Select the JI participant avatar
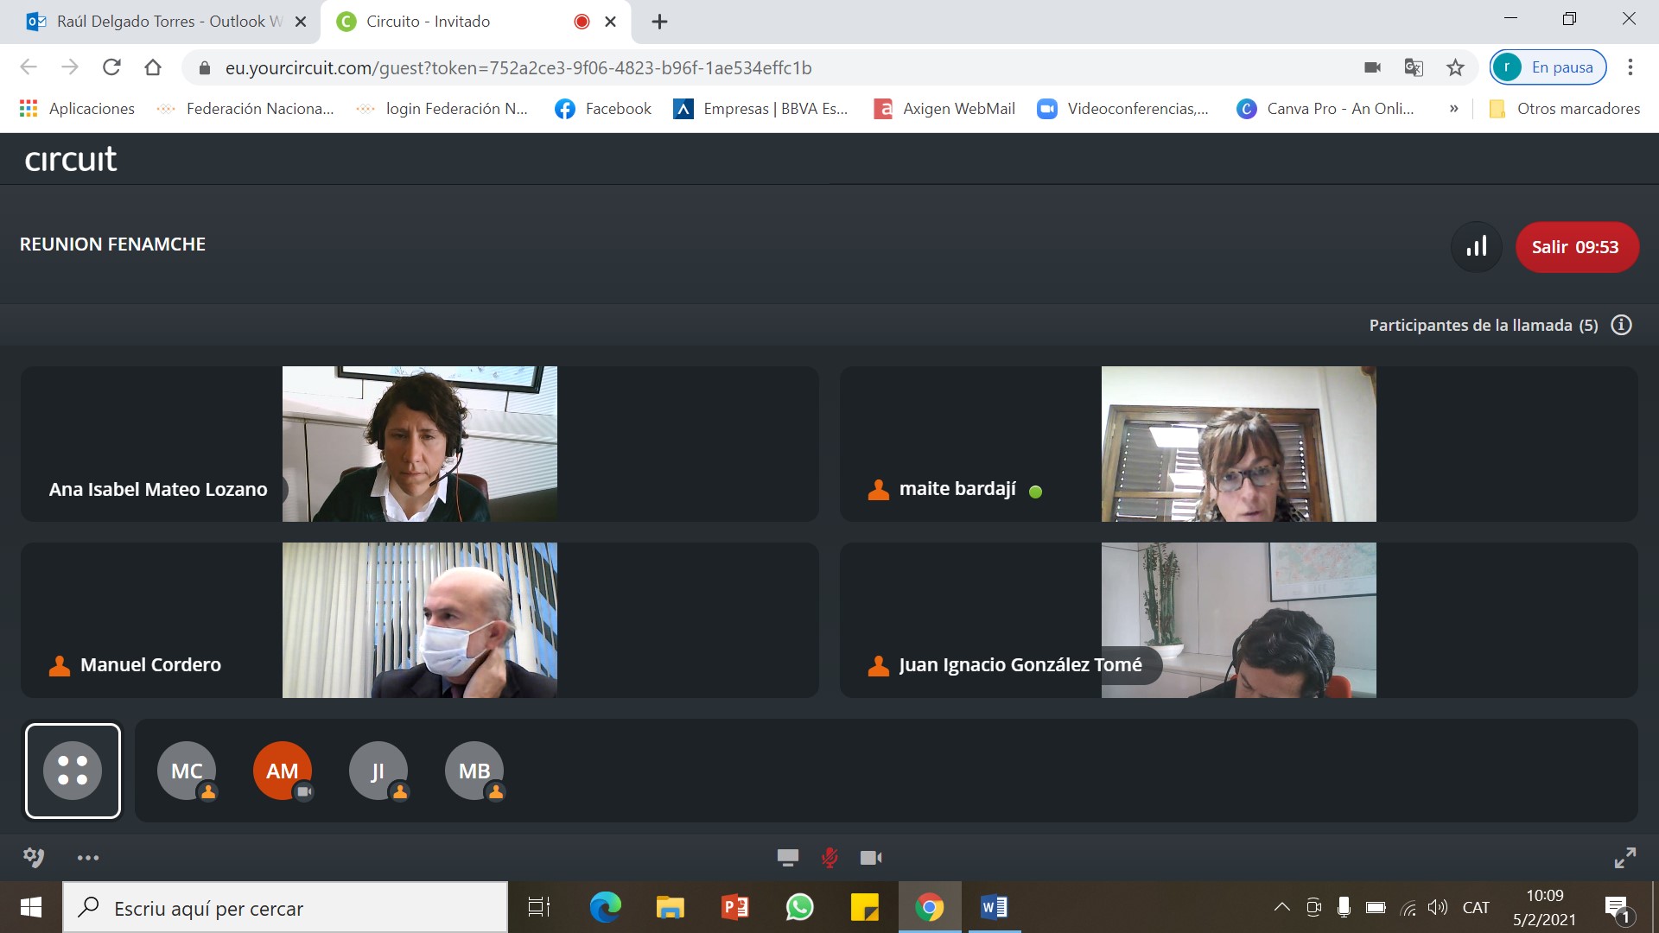This screenshot has width=1659, height=933. (x=378, y=771)
